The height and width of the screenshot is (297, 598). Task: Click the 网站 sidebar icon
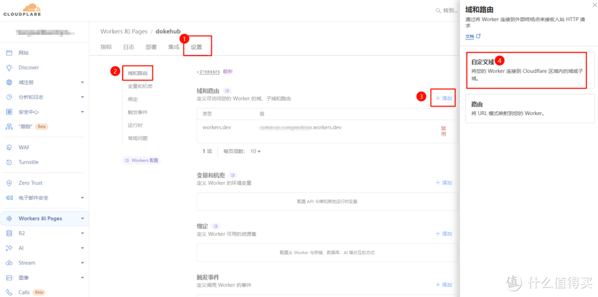pos(9,53)
